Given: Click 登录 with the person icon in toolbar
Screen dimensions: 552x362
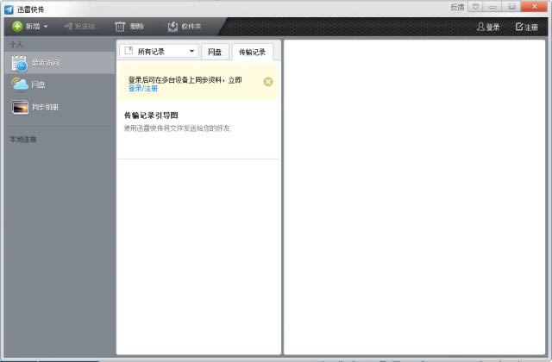Looking at the screenshot, I should (x=488, y=27).
